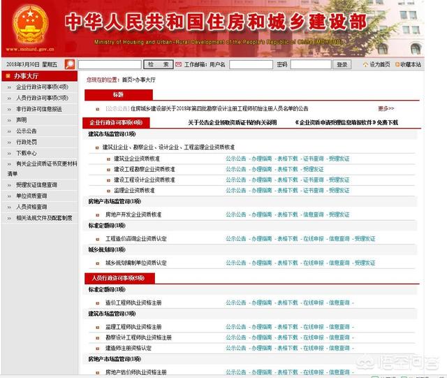Click 信息查询 in 房地产开发企业资质核准 row
The height and width of the screenshot is (378, 447).
(314, 215)
